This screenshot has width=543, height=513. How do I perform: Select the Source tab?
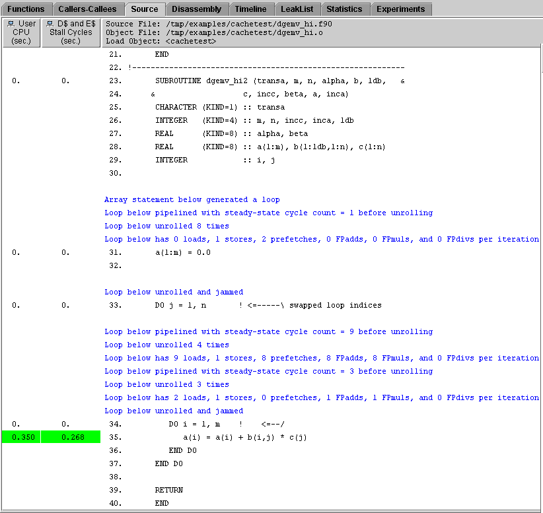pos(145,9)
